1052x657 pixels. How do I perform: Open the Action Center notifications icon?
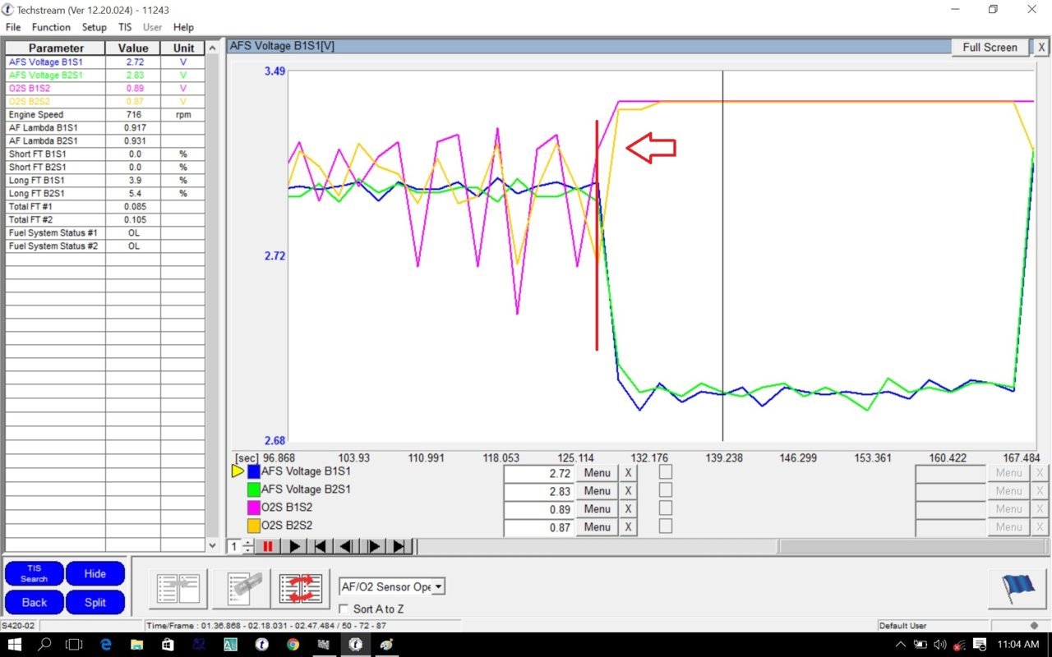click(980, 645)
